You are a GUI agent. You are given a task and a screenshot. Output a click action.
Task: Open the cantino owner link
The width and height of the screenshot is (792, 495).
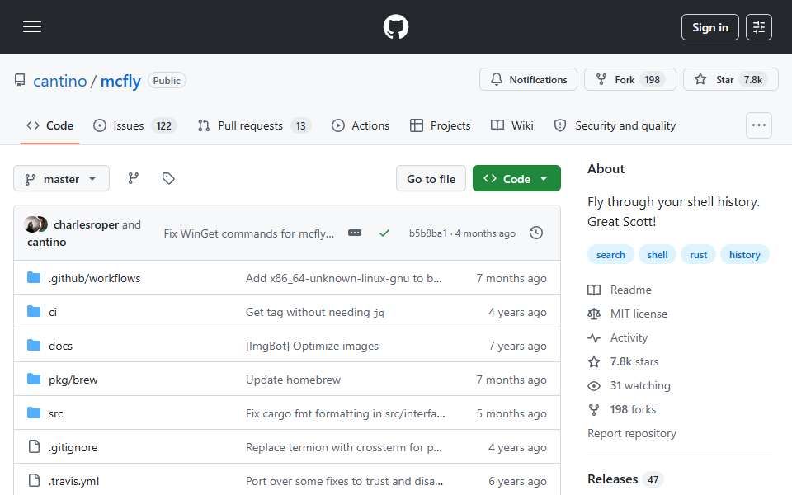(x=59, y=81)
